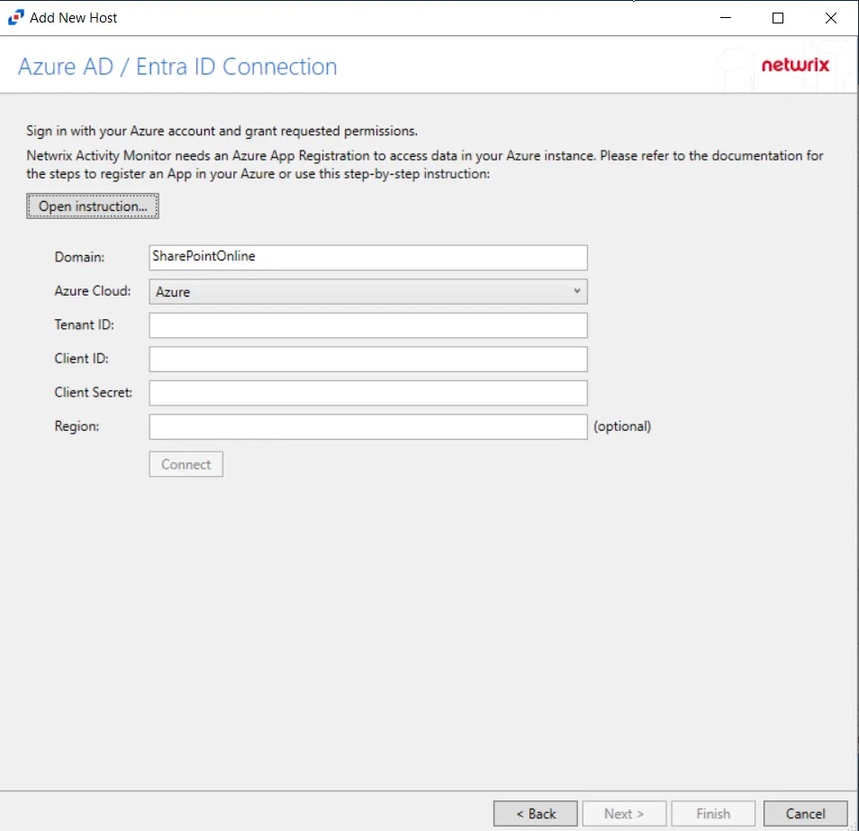859x831 pixels.
Task: Cancel the Add New Host wizard
Action: point(805,814)
